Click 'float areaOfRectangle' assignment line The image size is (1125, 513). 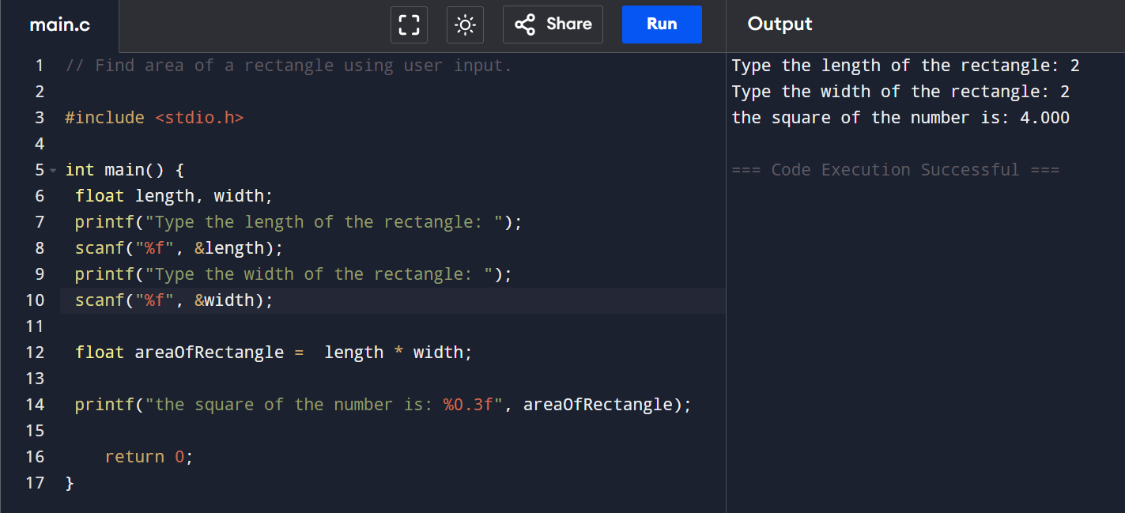(274, 353)
